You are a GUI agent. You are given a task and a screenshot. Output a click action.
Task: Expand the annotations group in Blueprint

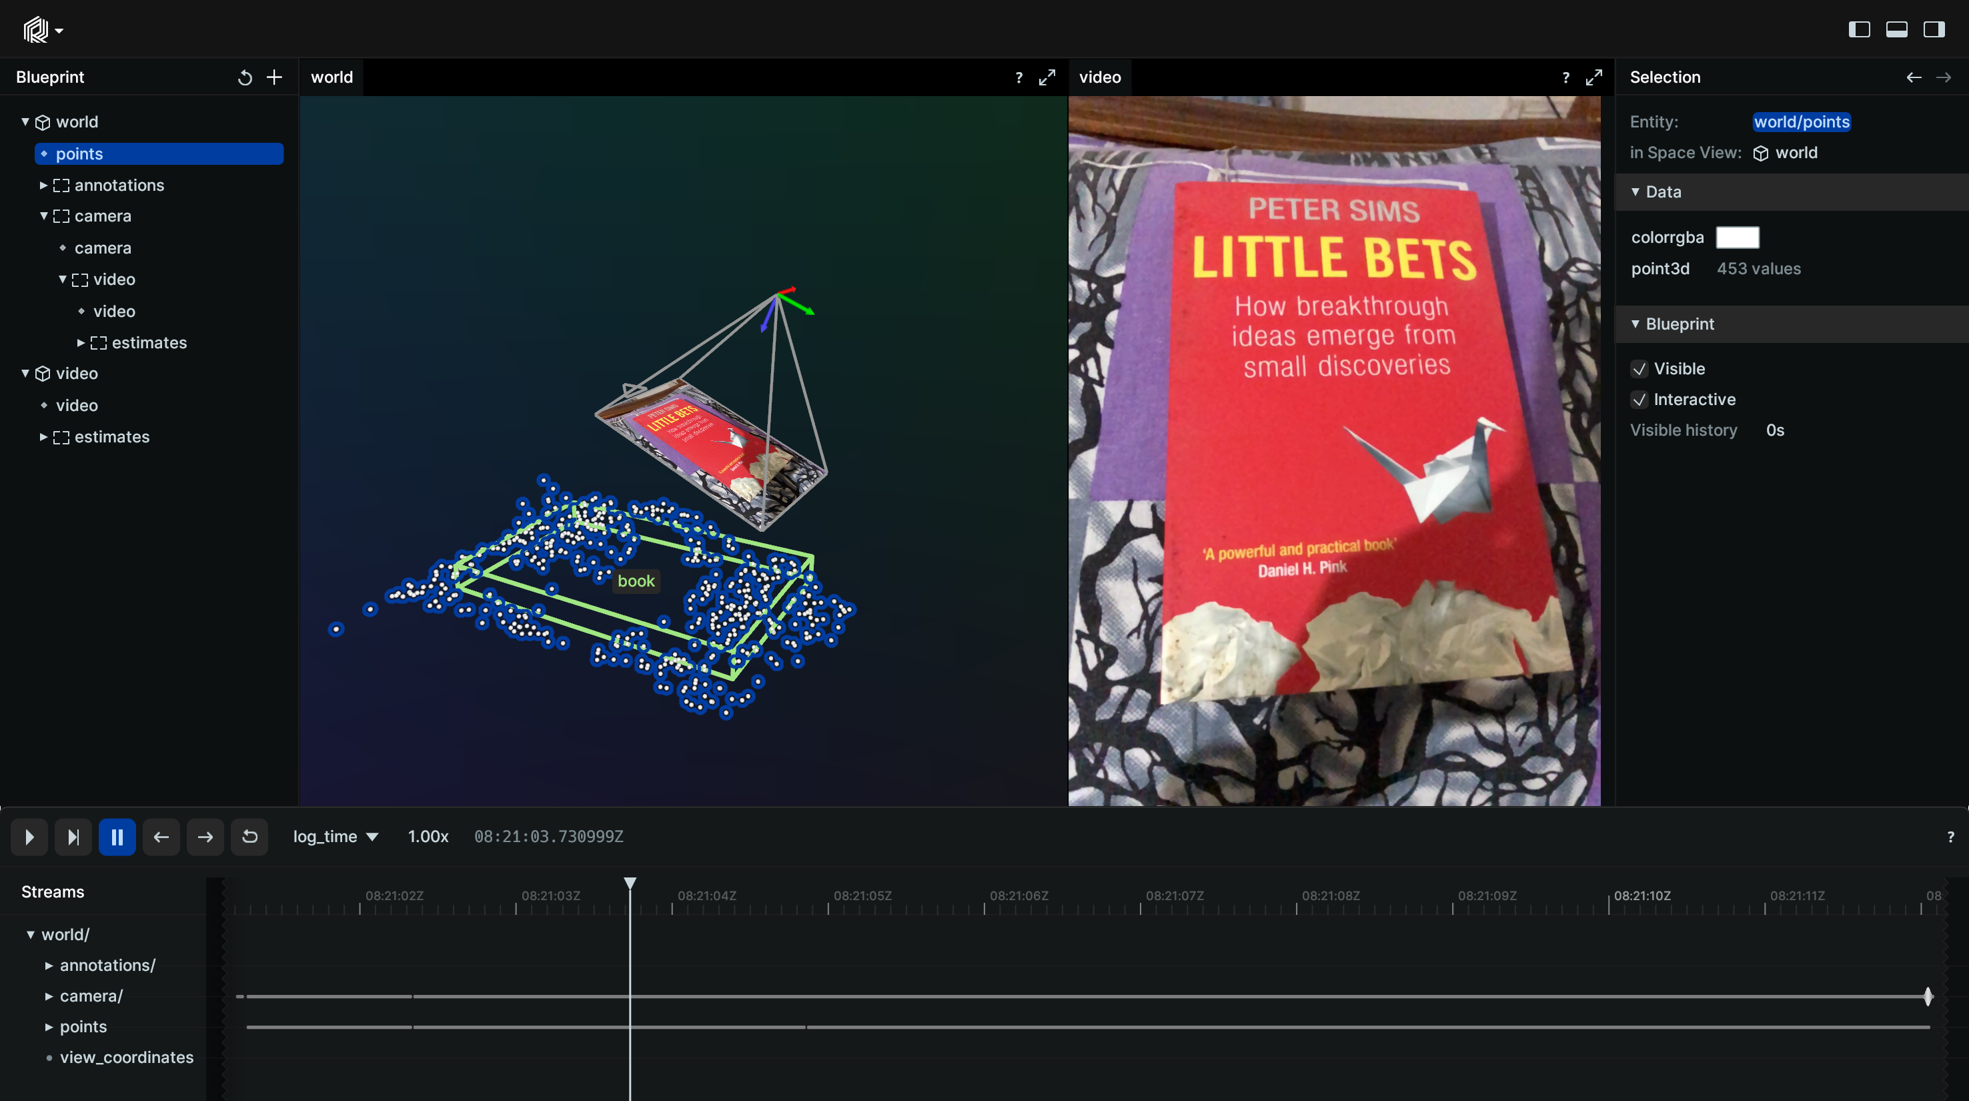tap(43, 185)
